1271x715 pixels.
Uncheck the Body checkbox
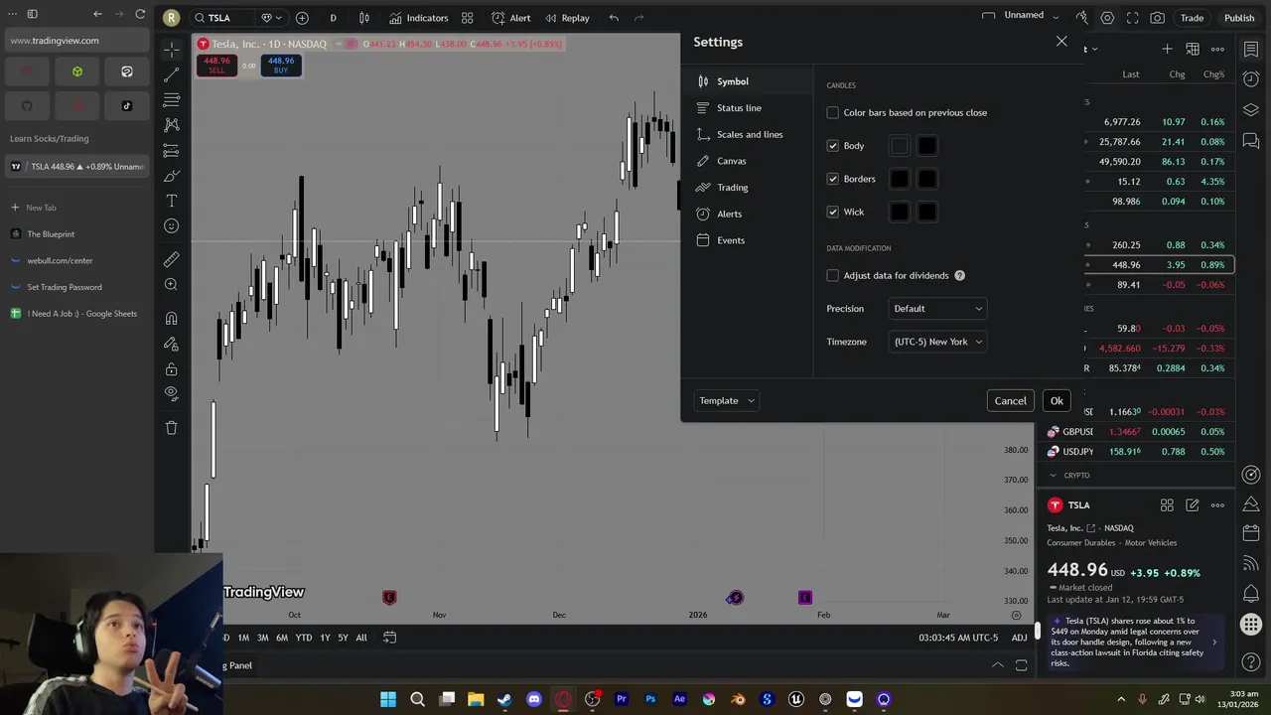(x=833, y=146)
